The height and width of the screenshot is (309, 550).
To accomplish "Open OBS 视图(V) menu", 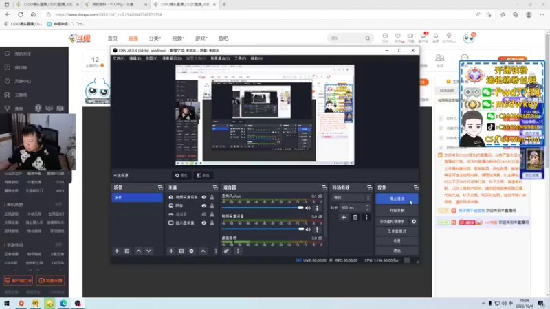I will [x=151, y=58].
